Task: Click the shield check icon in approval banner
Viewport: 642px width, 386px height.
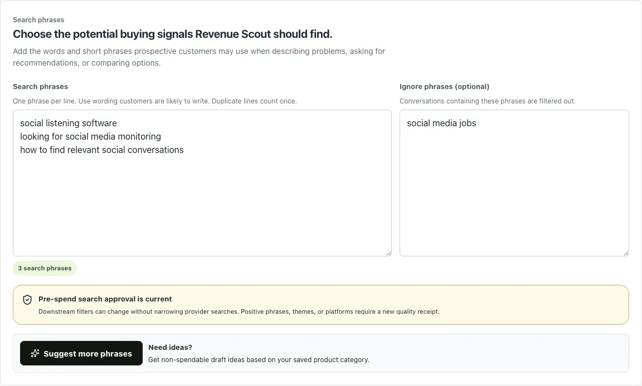Action: 27,300
